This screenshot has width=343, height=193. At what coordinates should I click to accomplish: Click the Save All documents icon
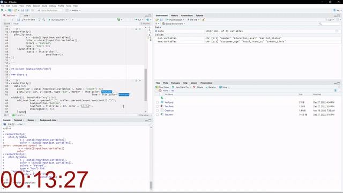click(27, 10)
